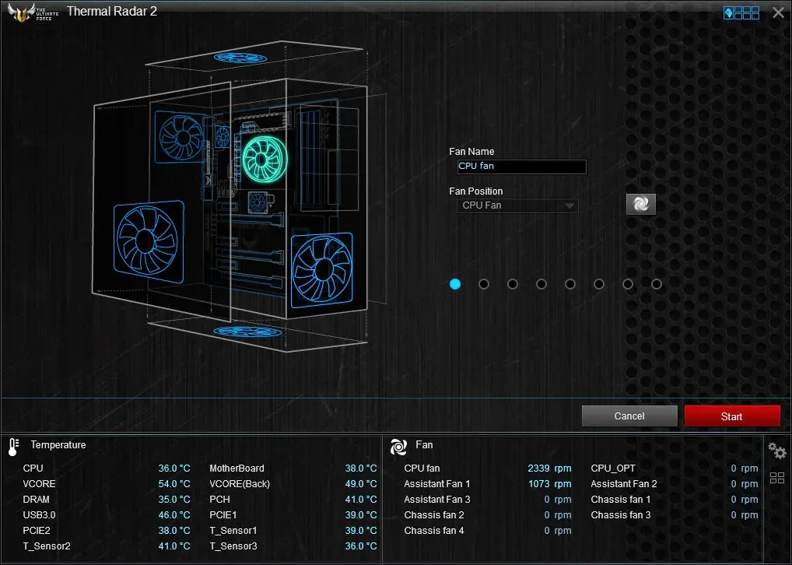Click the TUF logo in the title bar
The width and height of the screenshot is (792, 565).
33,12
